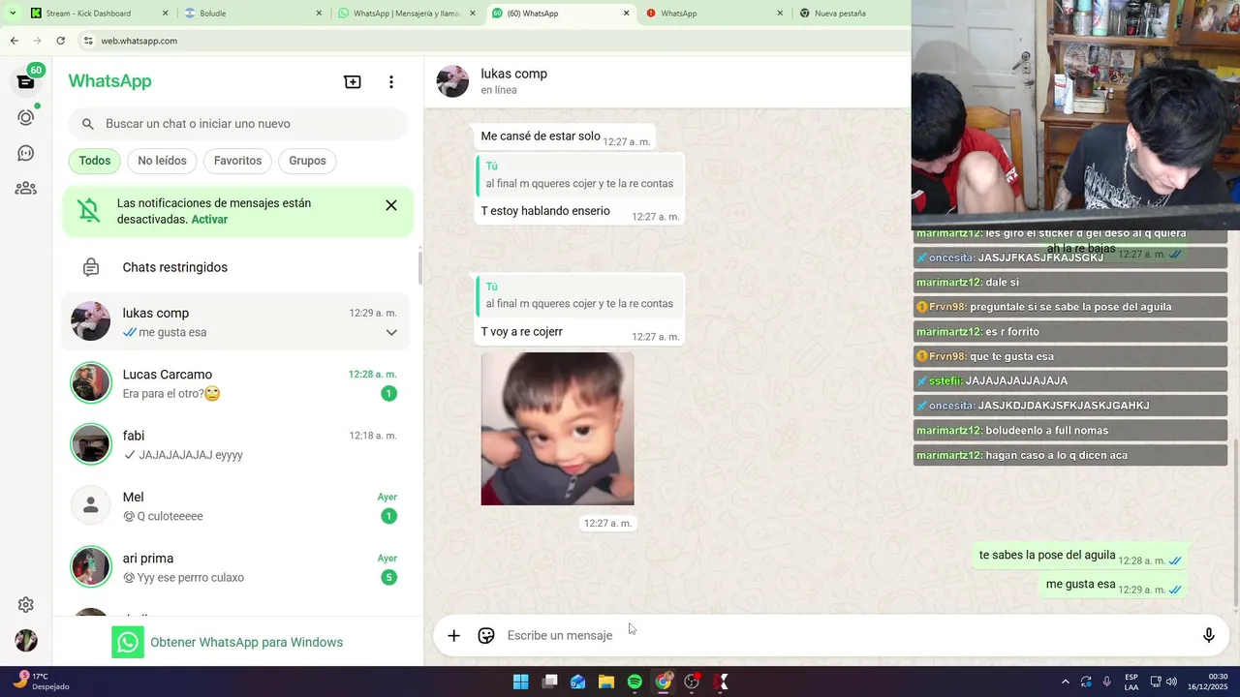Image resolution: width=1240 pixels, height=697 pixels.
Task: Dismiss the notifications disabled banner
Action: pos(391,205)
